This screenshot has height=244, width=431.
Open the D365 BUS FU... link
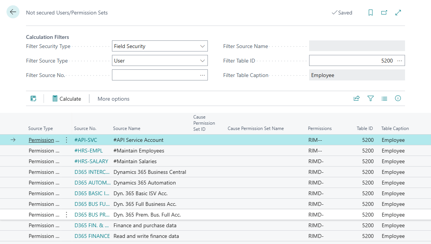click(92, 204)
